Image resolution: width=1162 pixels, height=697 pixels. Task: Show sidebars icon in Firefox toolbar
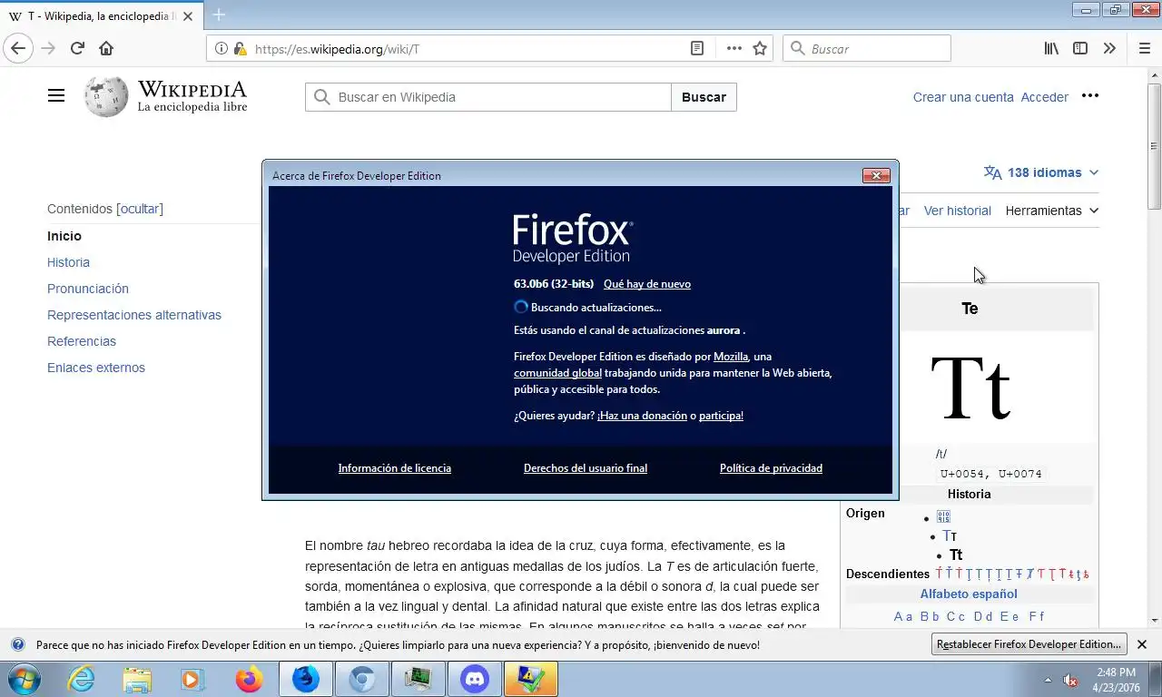click(x=1080, y=49)
